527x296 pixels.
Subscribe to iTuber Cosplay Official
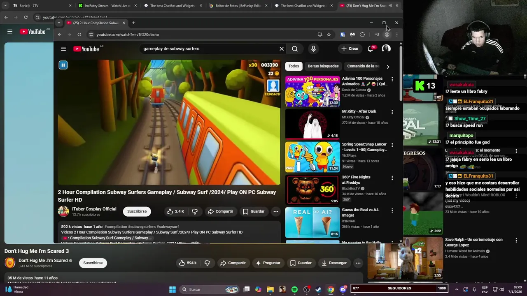pos(137,211)
